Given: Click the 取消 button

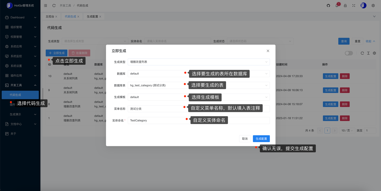Looking at the screenshot, I should [245, 139].
